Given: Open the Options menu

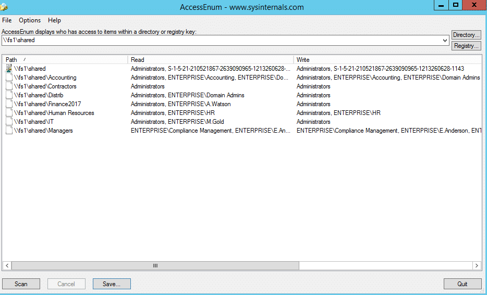Looking at the screenshot, I should pyautogui.click(x=30, y=20).
